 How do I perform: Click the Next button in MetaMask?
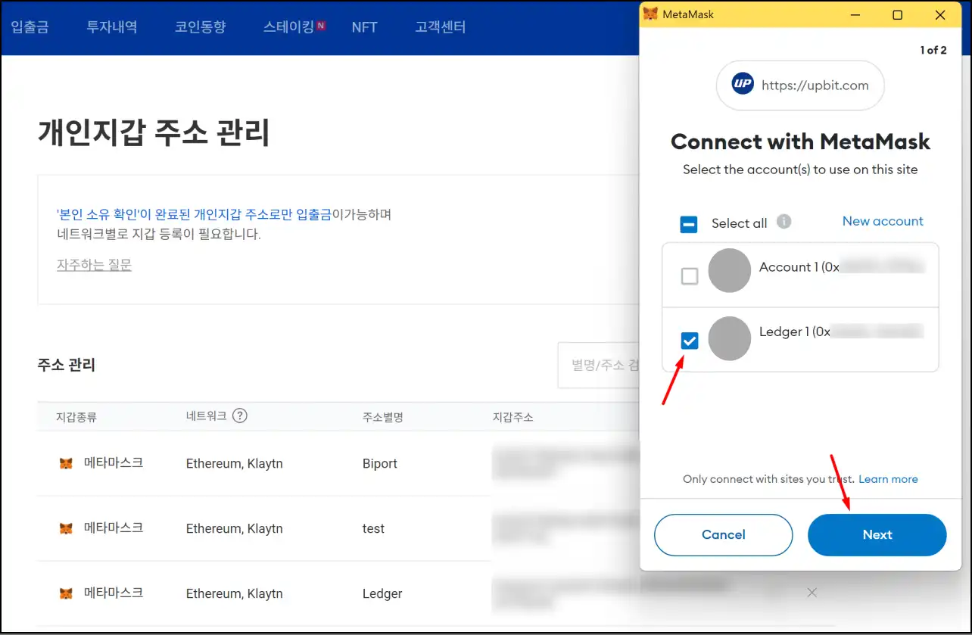[877, 535]
